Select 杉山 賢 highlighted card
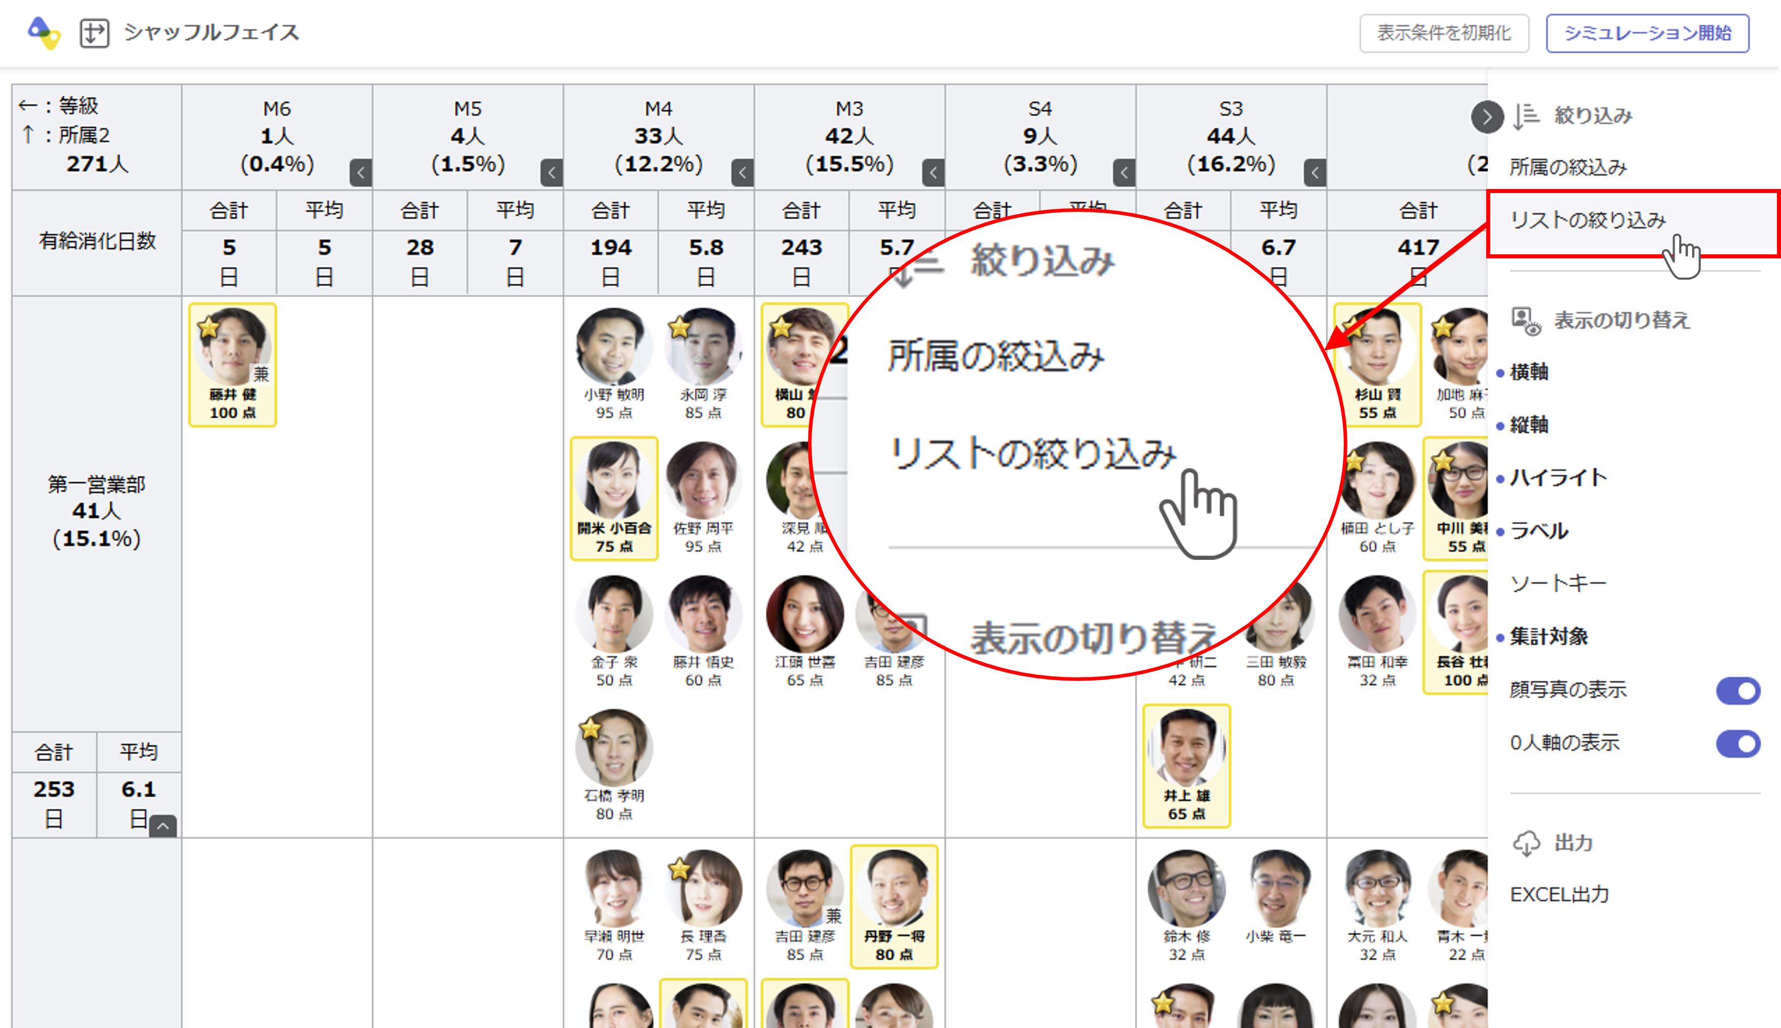The image size is (1781, 1028). (x=1377, y=365)
